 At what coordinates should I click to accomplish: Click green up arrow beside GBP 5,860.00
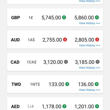point(97,17)
